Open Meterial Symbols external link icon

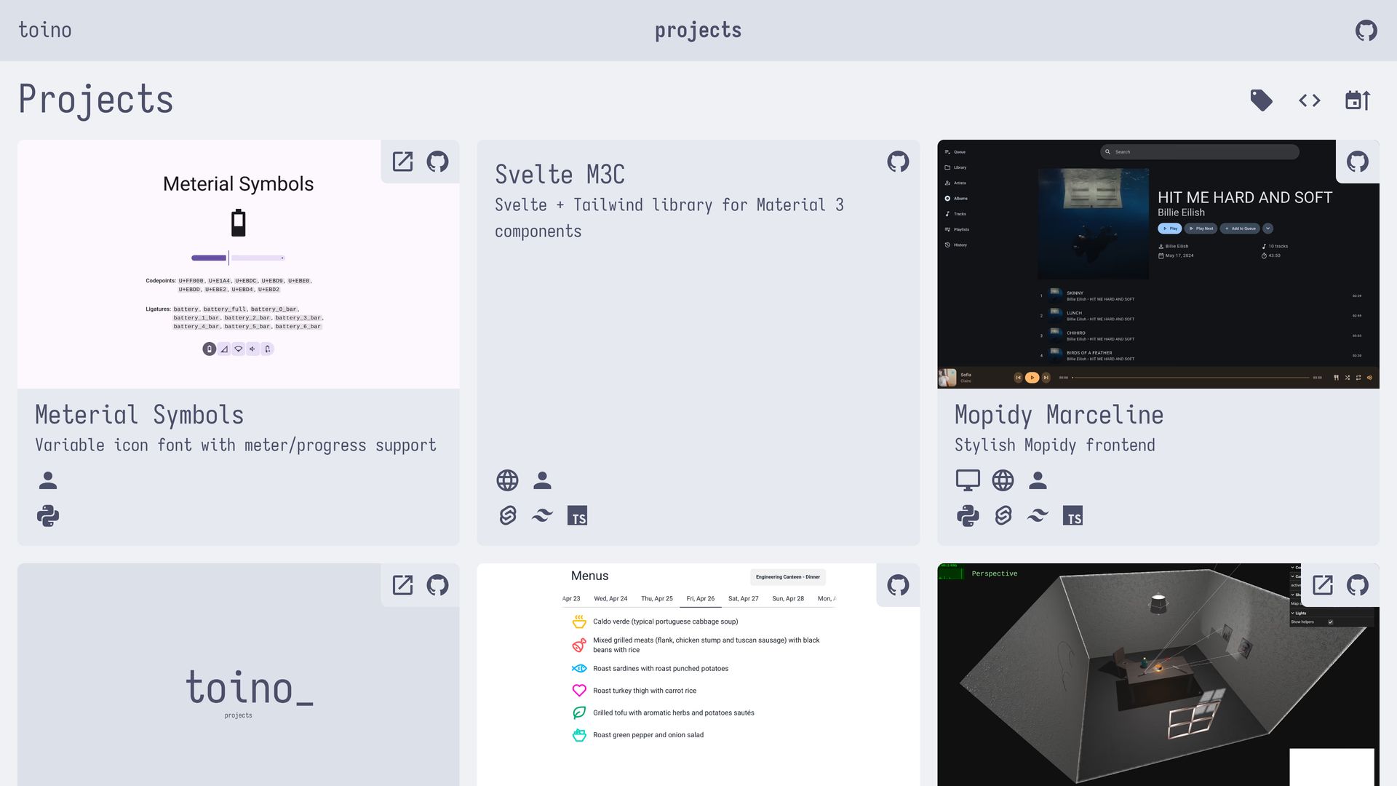pyautogui.click(x=402, y=162)
